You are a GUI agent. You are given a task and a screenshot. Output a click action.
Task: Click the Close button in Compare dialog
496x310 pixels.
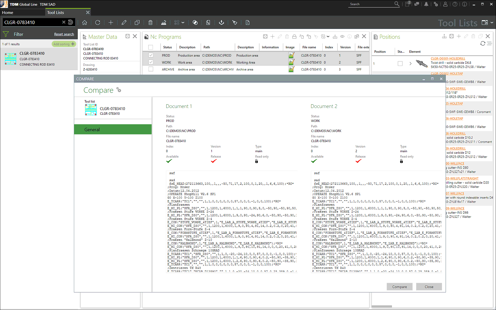429,287
